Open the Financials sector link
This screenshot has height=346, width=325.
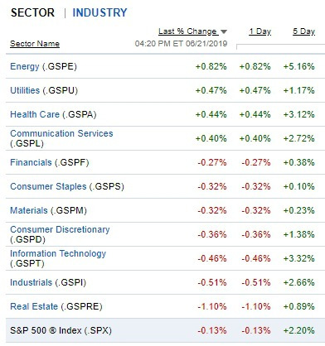[31, 162]
